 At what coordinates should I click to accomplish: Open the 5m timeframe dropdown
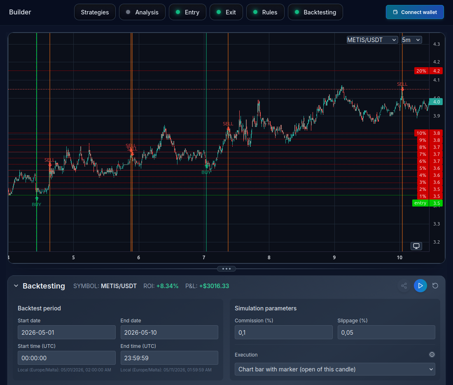click(x=411, y=40)
